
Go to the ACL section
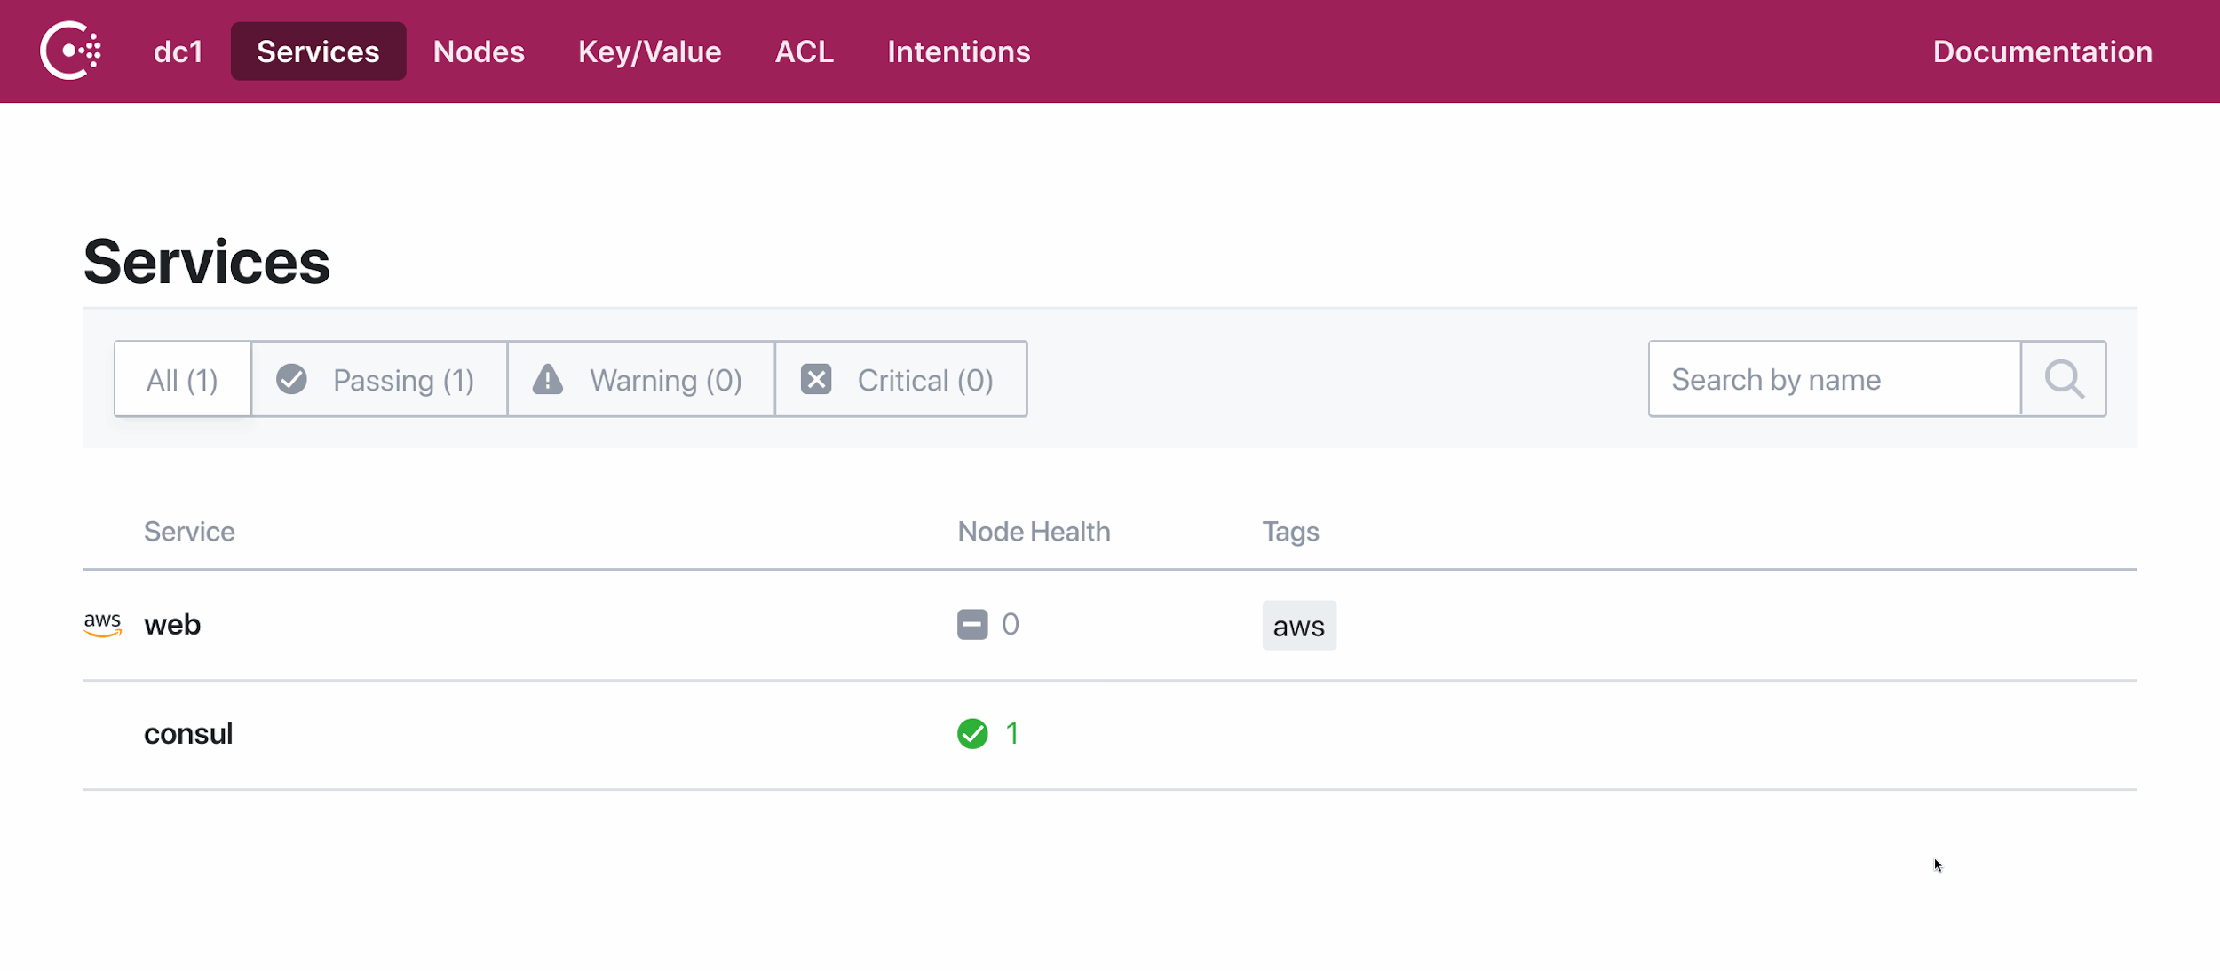tap(805, 51)
